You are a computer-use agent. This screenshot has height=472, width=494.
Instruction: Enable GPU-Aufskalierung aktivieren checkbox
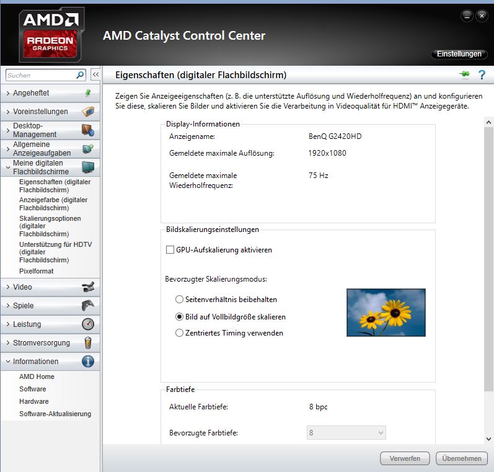pyautogui.click(x=170, y=250)
